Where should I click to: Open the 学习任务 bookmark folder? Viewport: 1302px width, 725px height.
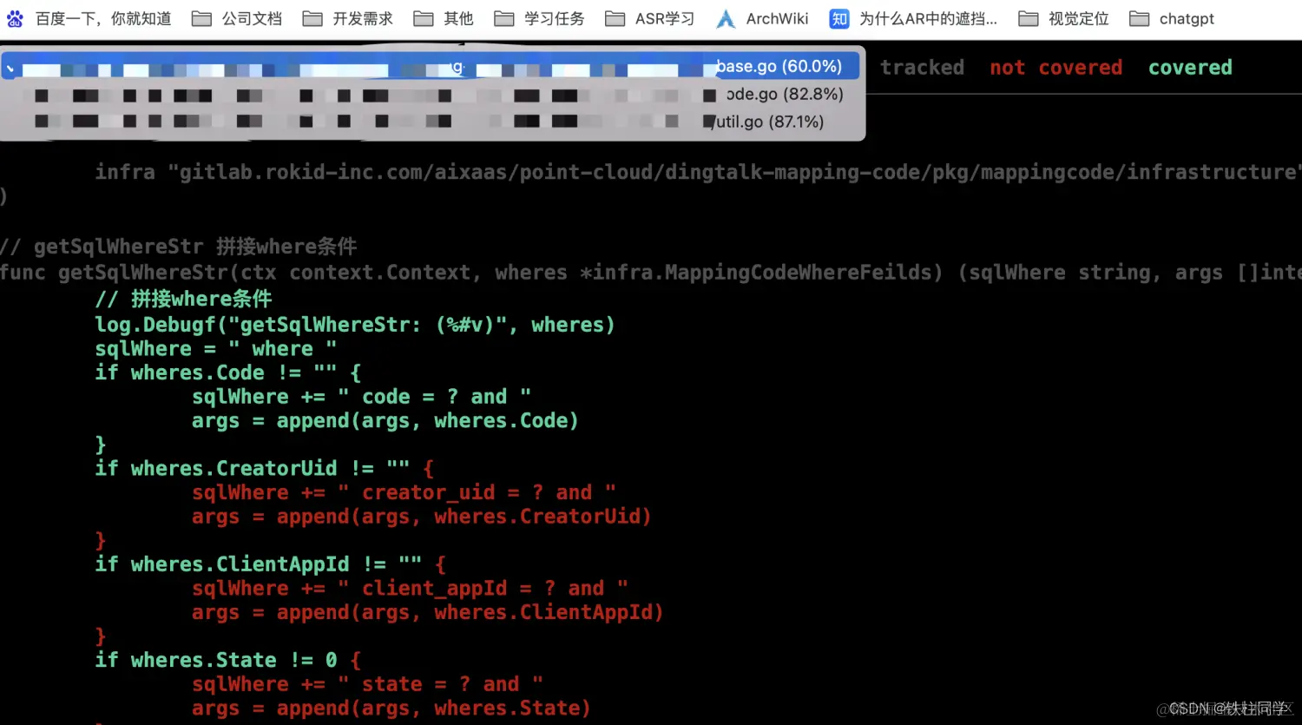539,18
